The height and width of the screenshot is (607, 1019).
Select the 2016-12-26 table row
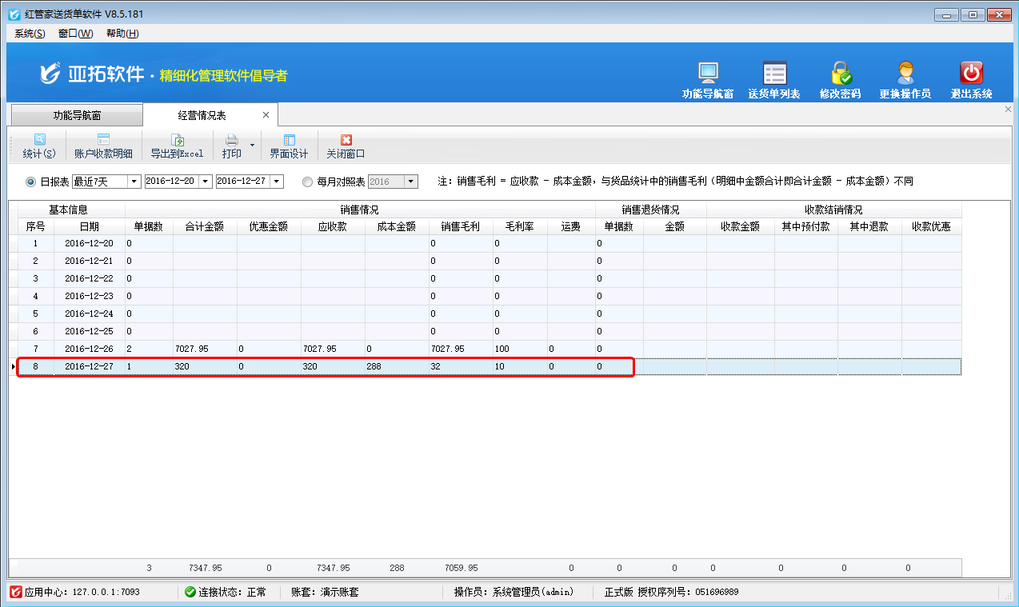pos(89,349)
